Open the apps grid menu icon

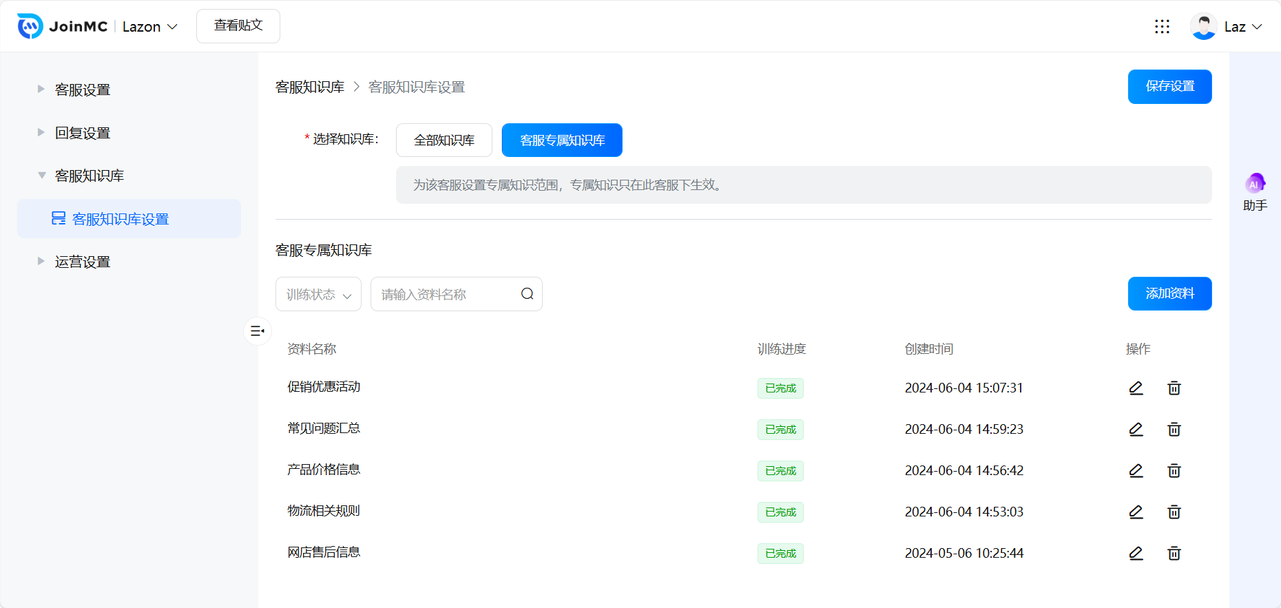pyautogui.click(x=1162, y=27)
